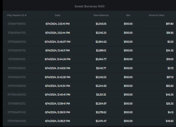This screenshot has height=127, width=176.
Task: Select the date 8/14/2024, 12:46:07 PM
Action: 57,42
